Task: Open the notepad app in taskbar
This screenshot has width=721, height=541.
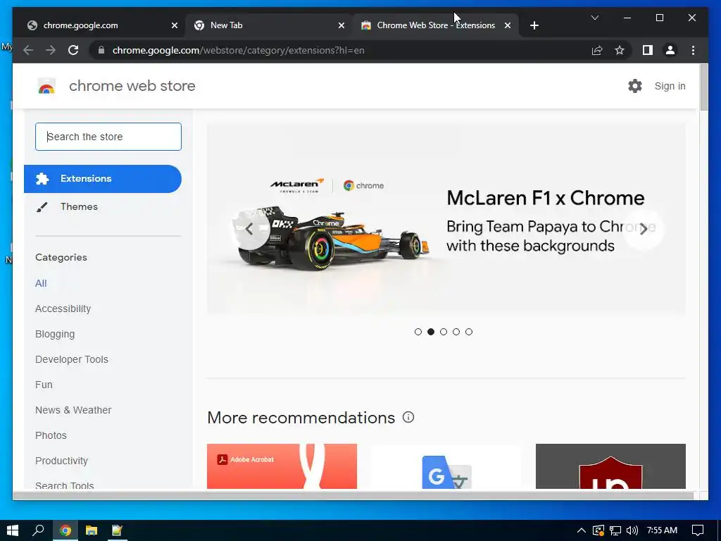Action: tap(118, 530)
